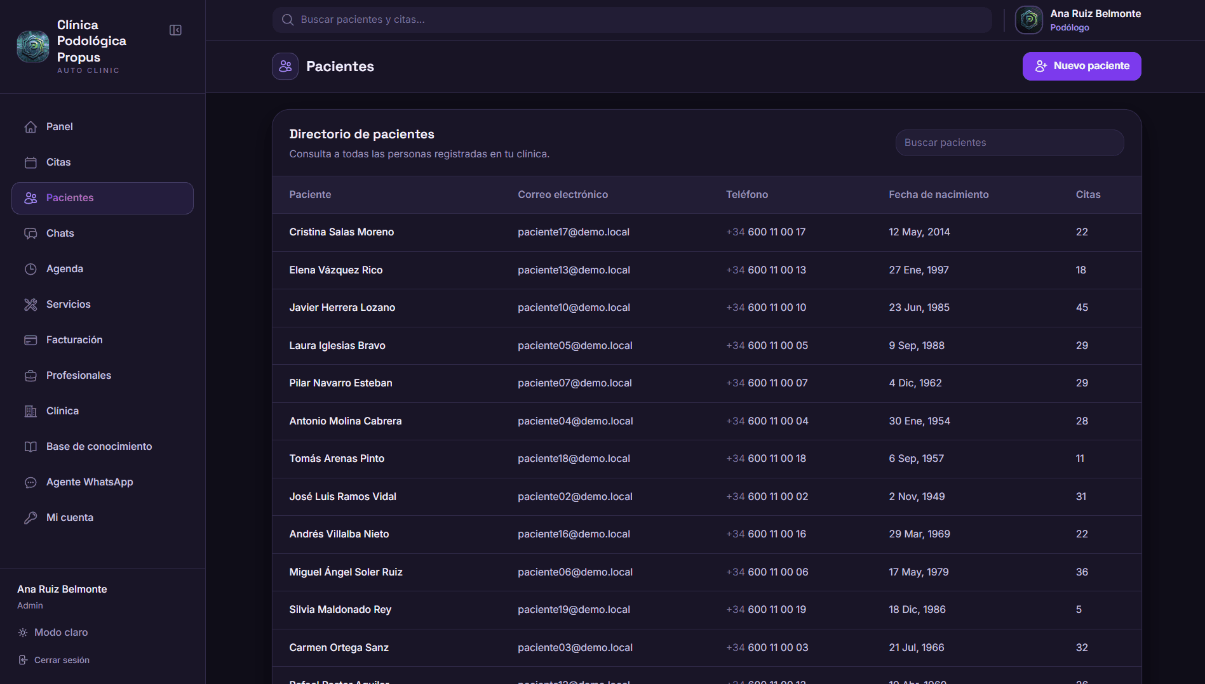Open Base de conocimiento book icon
Viewport: 1205px width, 684px height.
click(x=30, y=447)
